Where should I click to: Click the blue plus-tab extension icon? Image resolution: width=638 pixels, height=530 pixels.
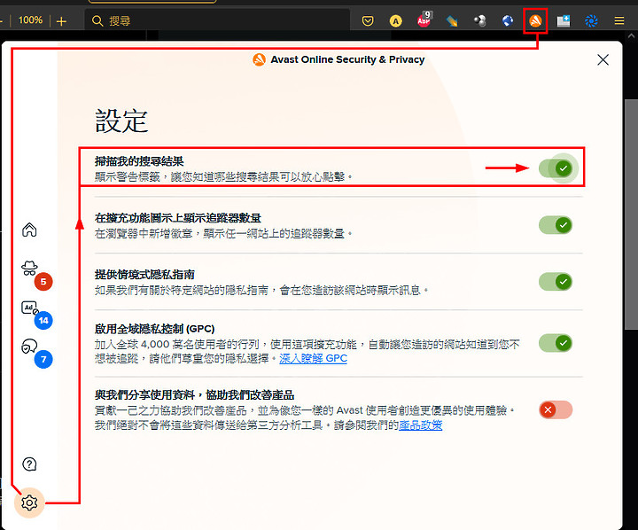(564, 20)
